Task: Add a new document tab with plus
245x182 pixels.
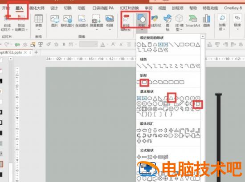Action: [36, 52]
